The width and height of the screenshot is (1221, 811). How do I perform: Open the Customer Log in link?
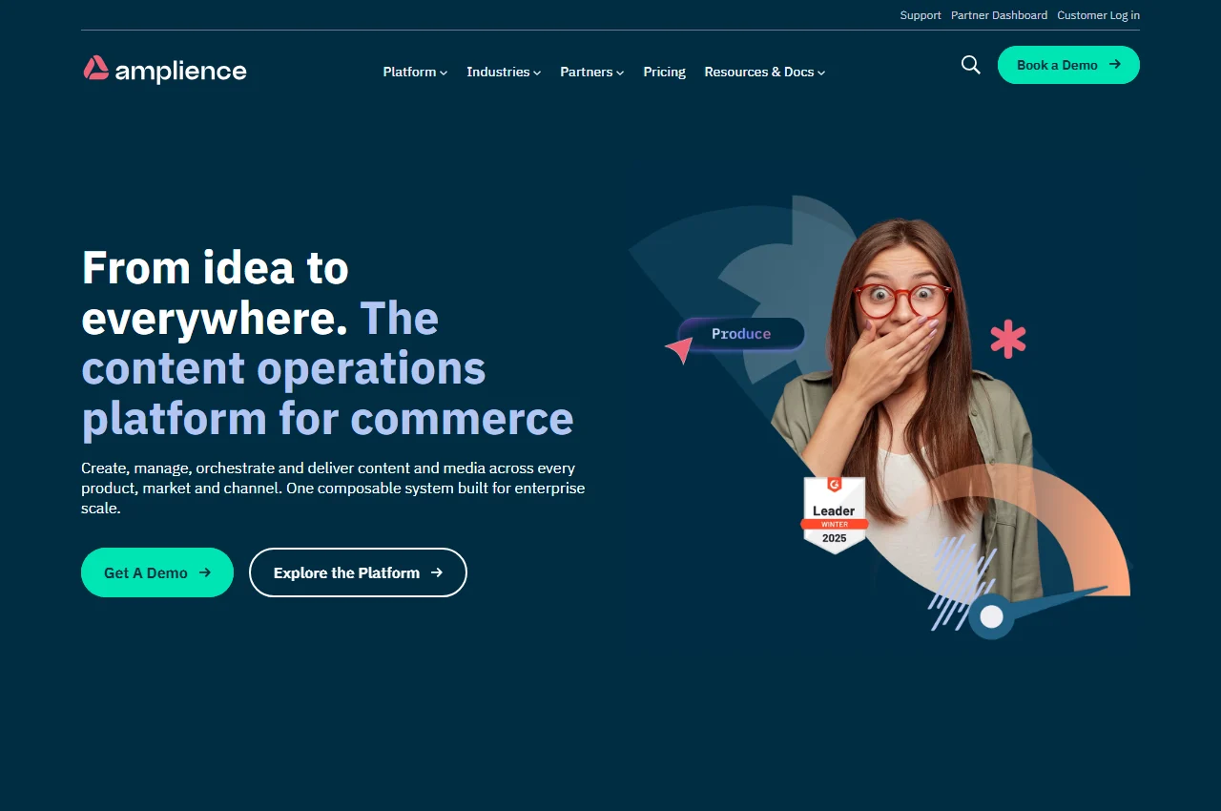click(1098, 15)
